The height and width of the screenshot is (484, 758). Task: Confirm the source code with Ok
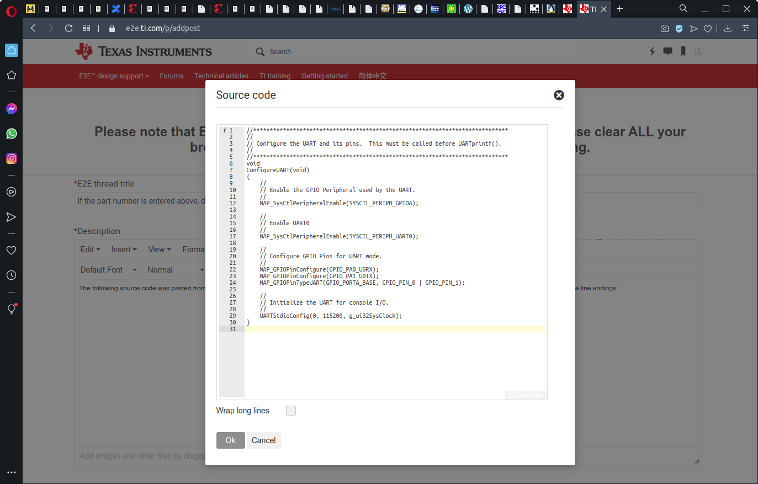230,440
